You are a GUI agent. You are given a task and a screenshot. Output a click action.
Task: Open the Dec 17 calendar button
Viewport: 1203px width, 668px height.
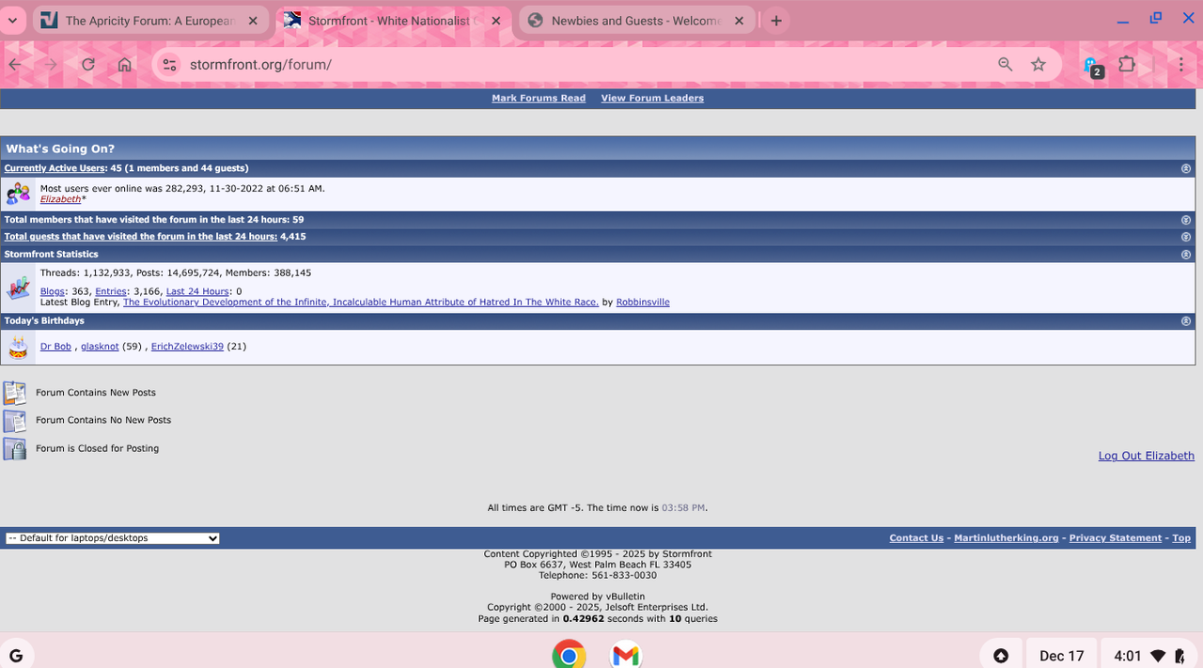pyautogui.click(x=1062, y=656)
